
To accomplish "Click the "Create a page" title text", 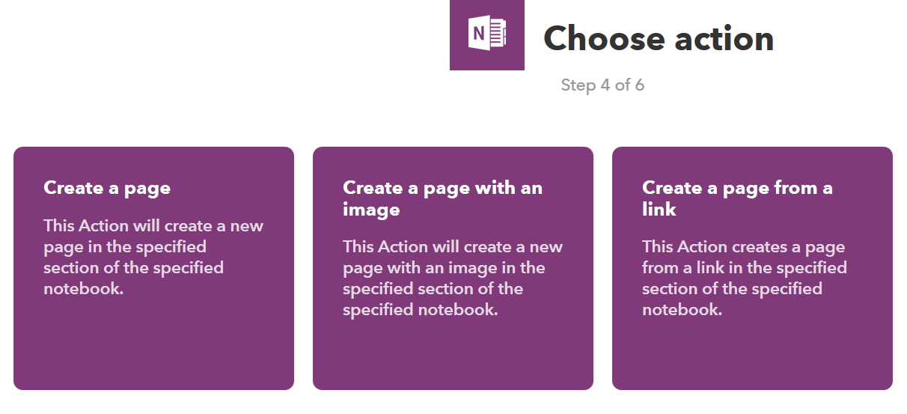I will coord(107,188).
